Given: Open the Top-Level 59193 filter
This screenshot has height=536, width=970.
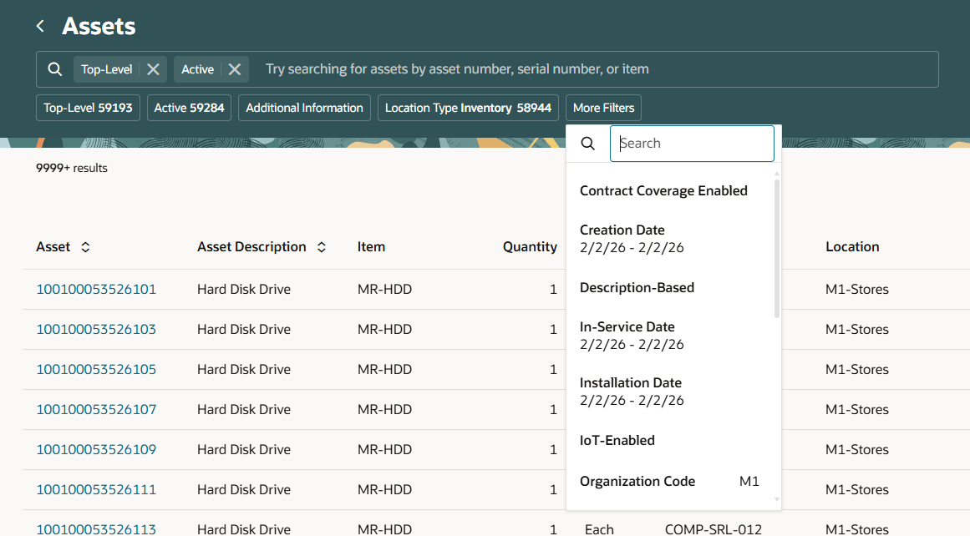Looking at the screenshot, I should [88, 107].
